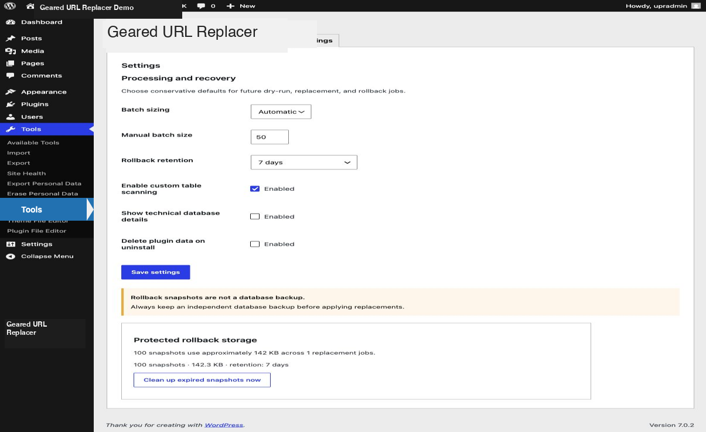Click the Processing and recovery heading

[x=179, y=78]
